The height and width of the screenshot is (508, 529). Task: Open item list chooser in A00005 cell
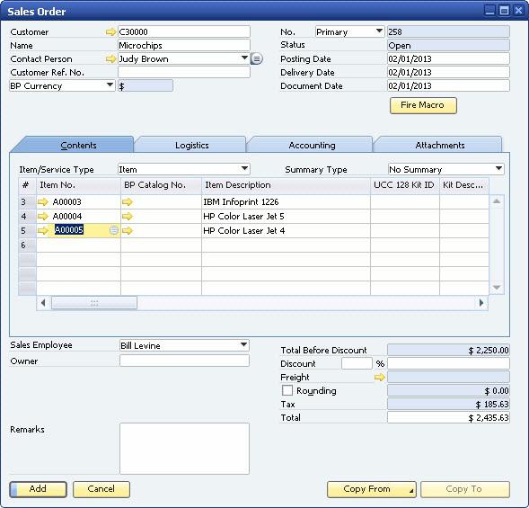coord(114,230)
